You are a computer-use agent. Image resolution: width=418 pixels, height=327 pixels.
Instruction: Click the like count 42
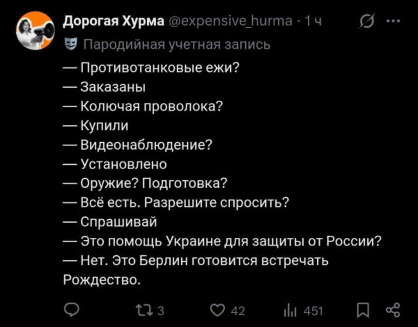pos(238,312)
